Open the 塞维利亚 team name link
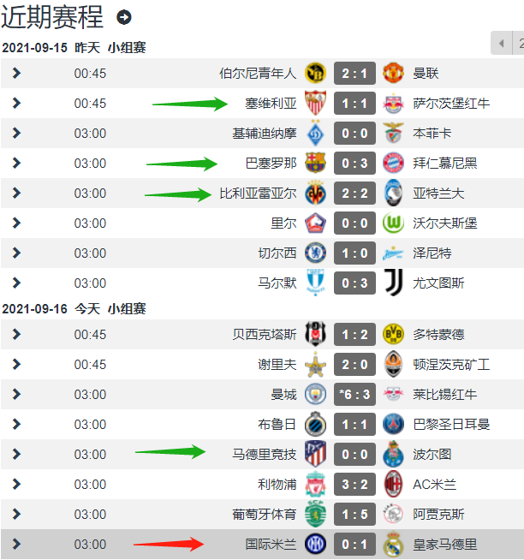 point(271,104)
